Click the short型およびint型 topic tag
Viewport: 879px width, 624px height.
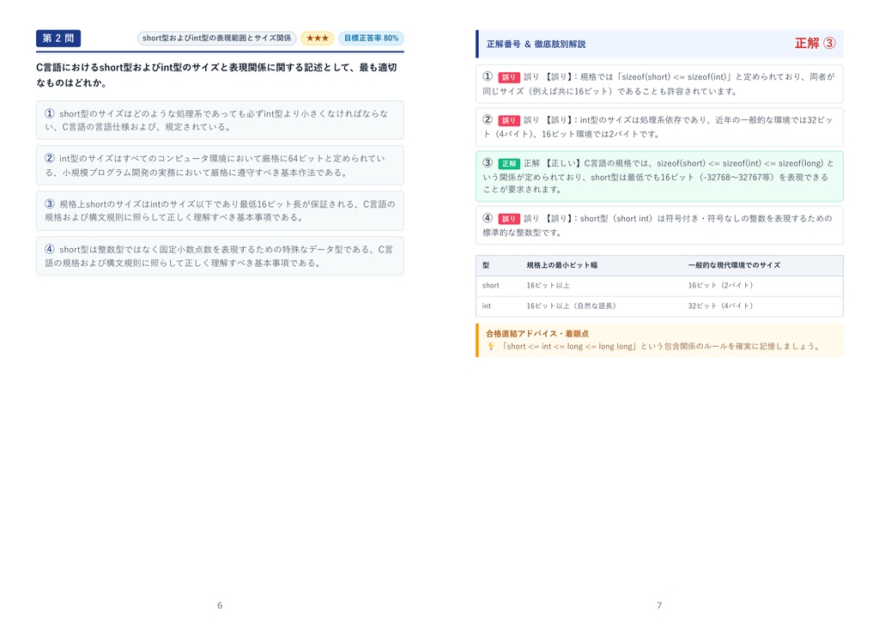(x=216, y=38)
